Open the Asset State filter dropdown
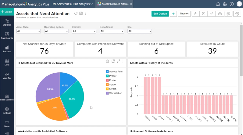Viewport: 243px width, 135px height. tap(28, 31)
